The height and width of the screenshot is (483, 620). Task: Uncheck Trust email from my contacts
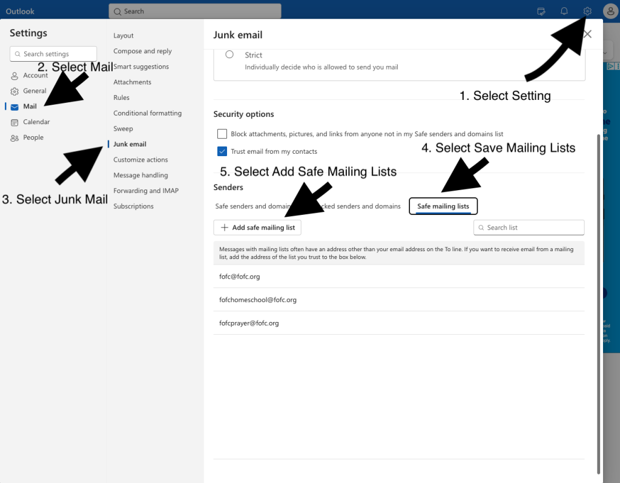tap(222, 151)
